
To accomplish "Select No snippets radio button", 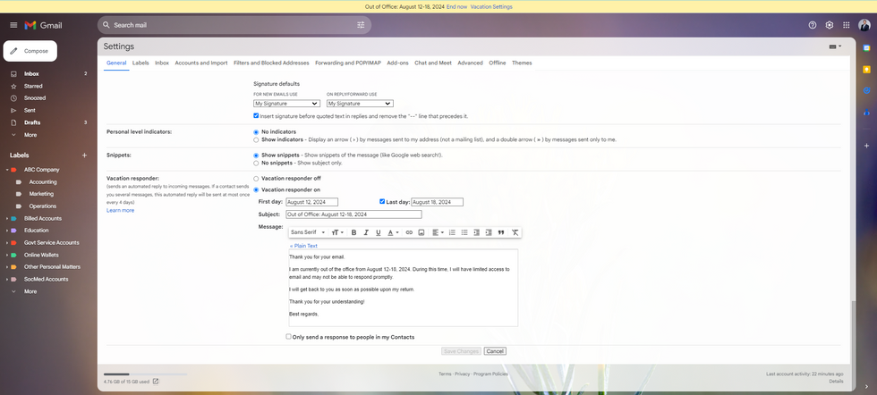I will [256, 164].
